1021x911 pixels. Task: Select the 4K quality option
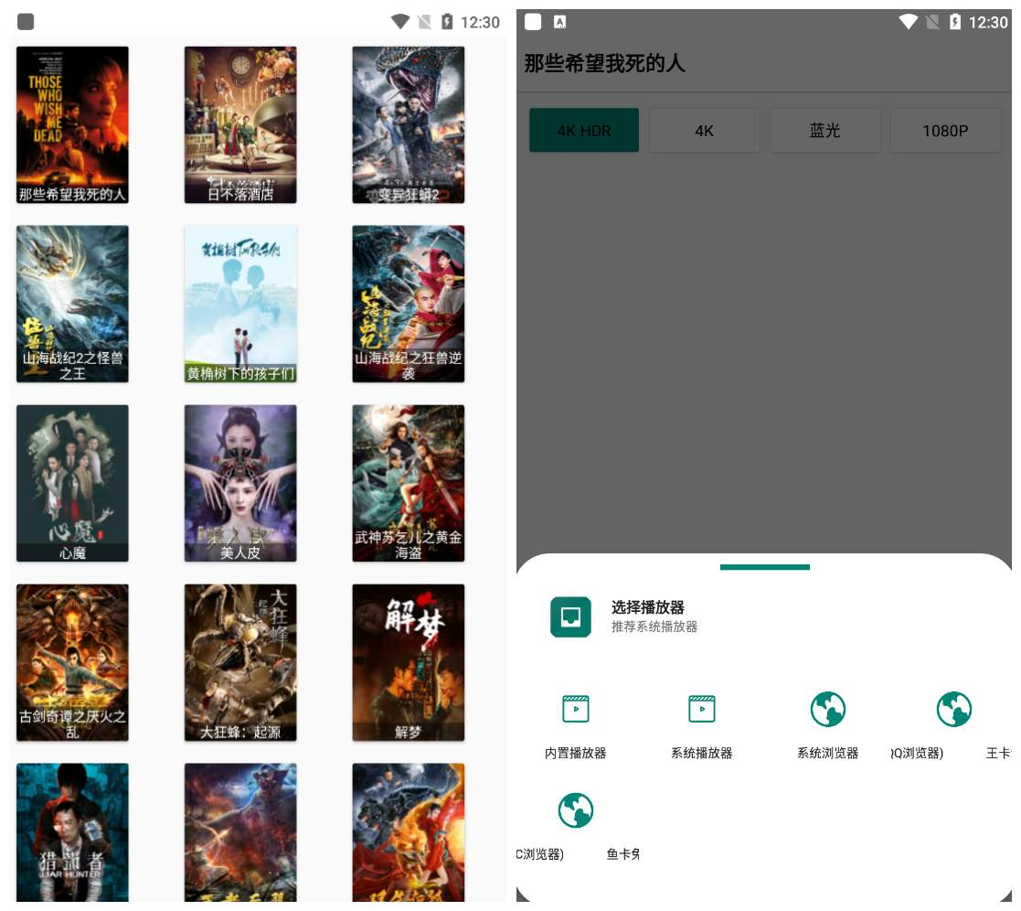coord(705,130)
